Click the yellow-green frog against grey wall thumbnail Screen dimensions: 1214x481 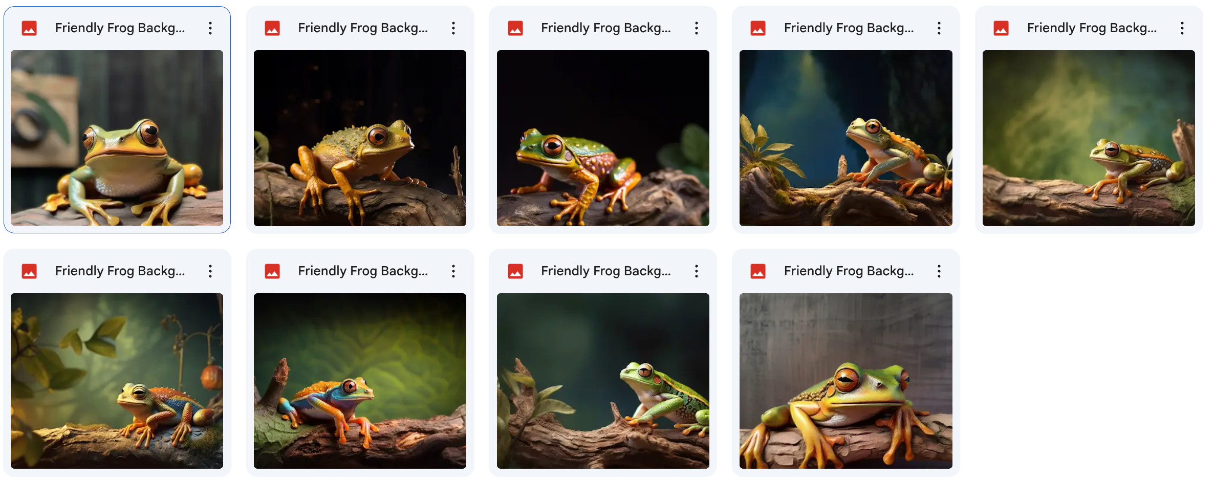[x=846, y=381]
